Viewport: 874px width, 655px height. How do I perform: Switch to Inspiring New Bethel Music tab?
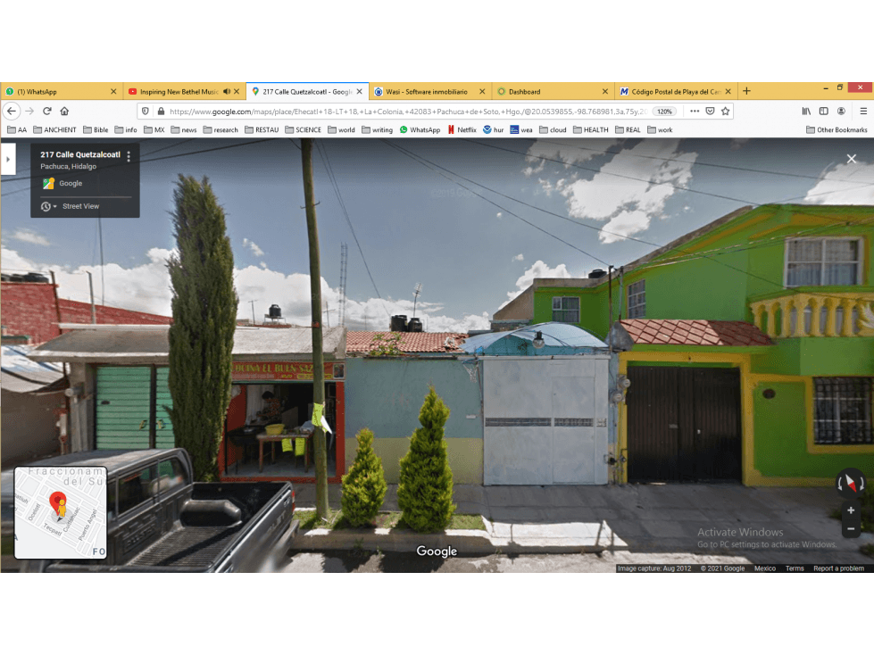184,91
